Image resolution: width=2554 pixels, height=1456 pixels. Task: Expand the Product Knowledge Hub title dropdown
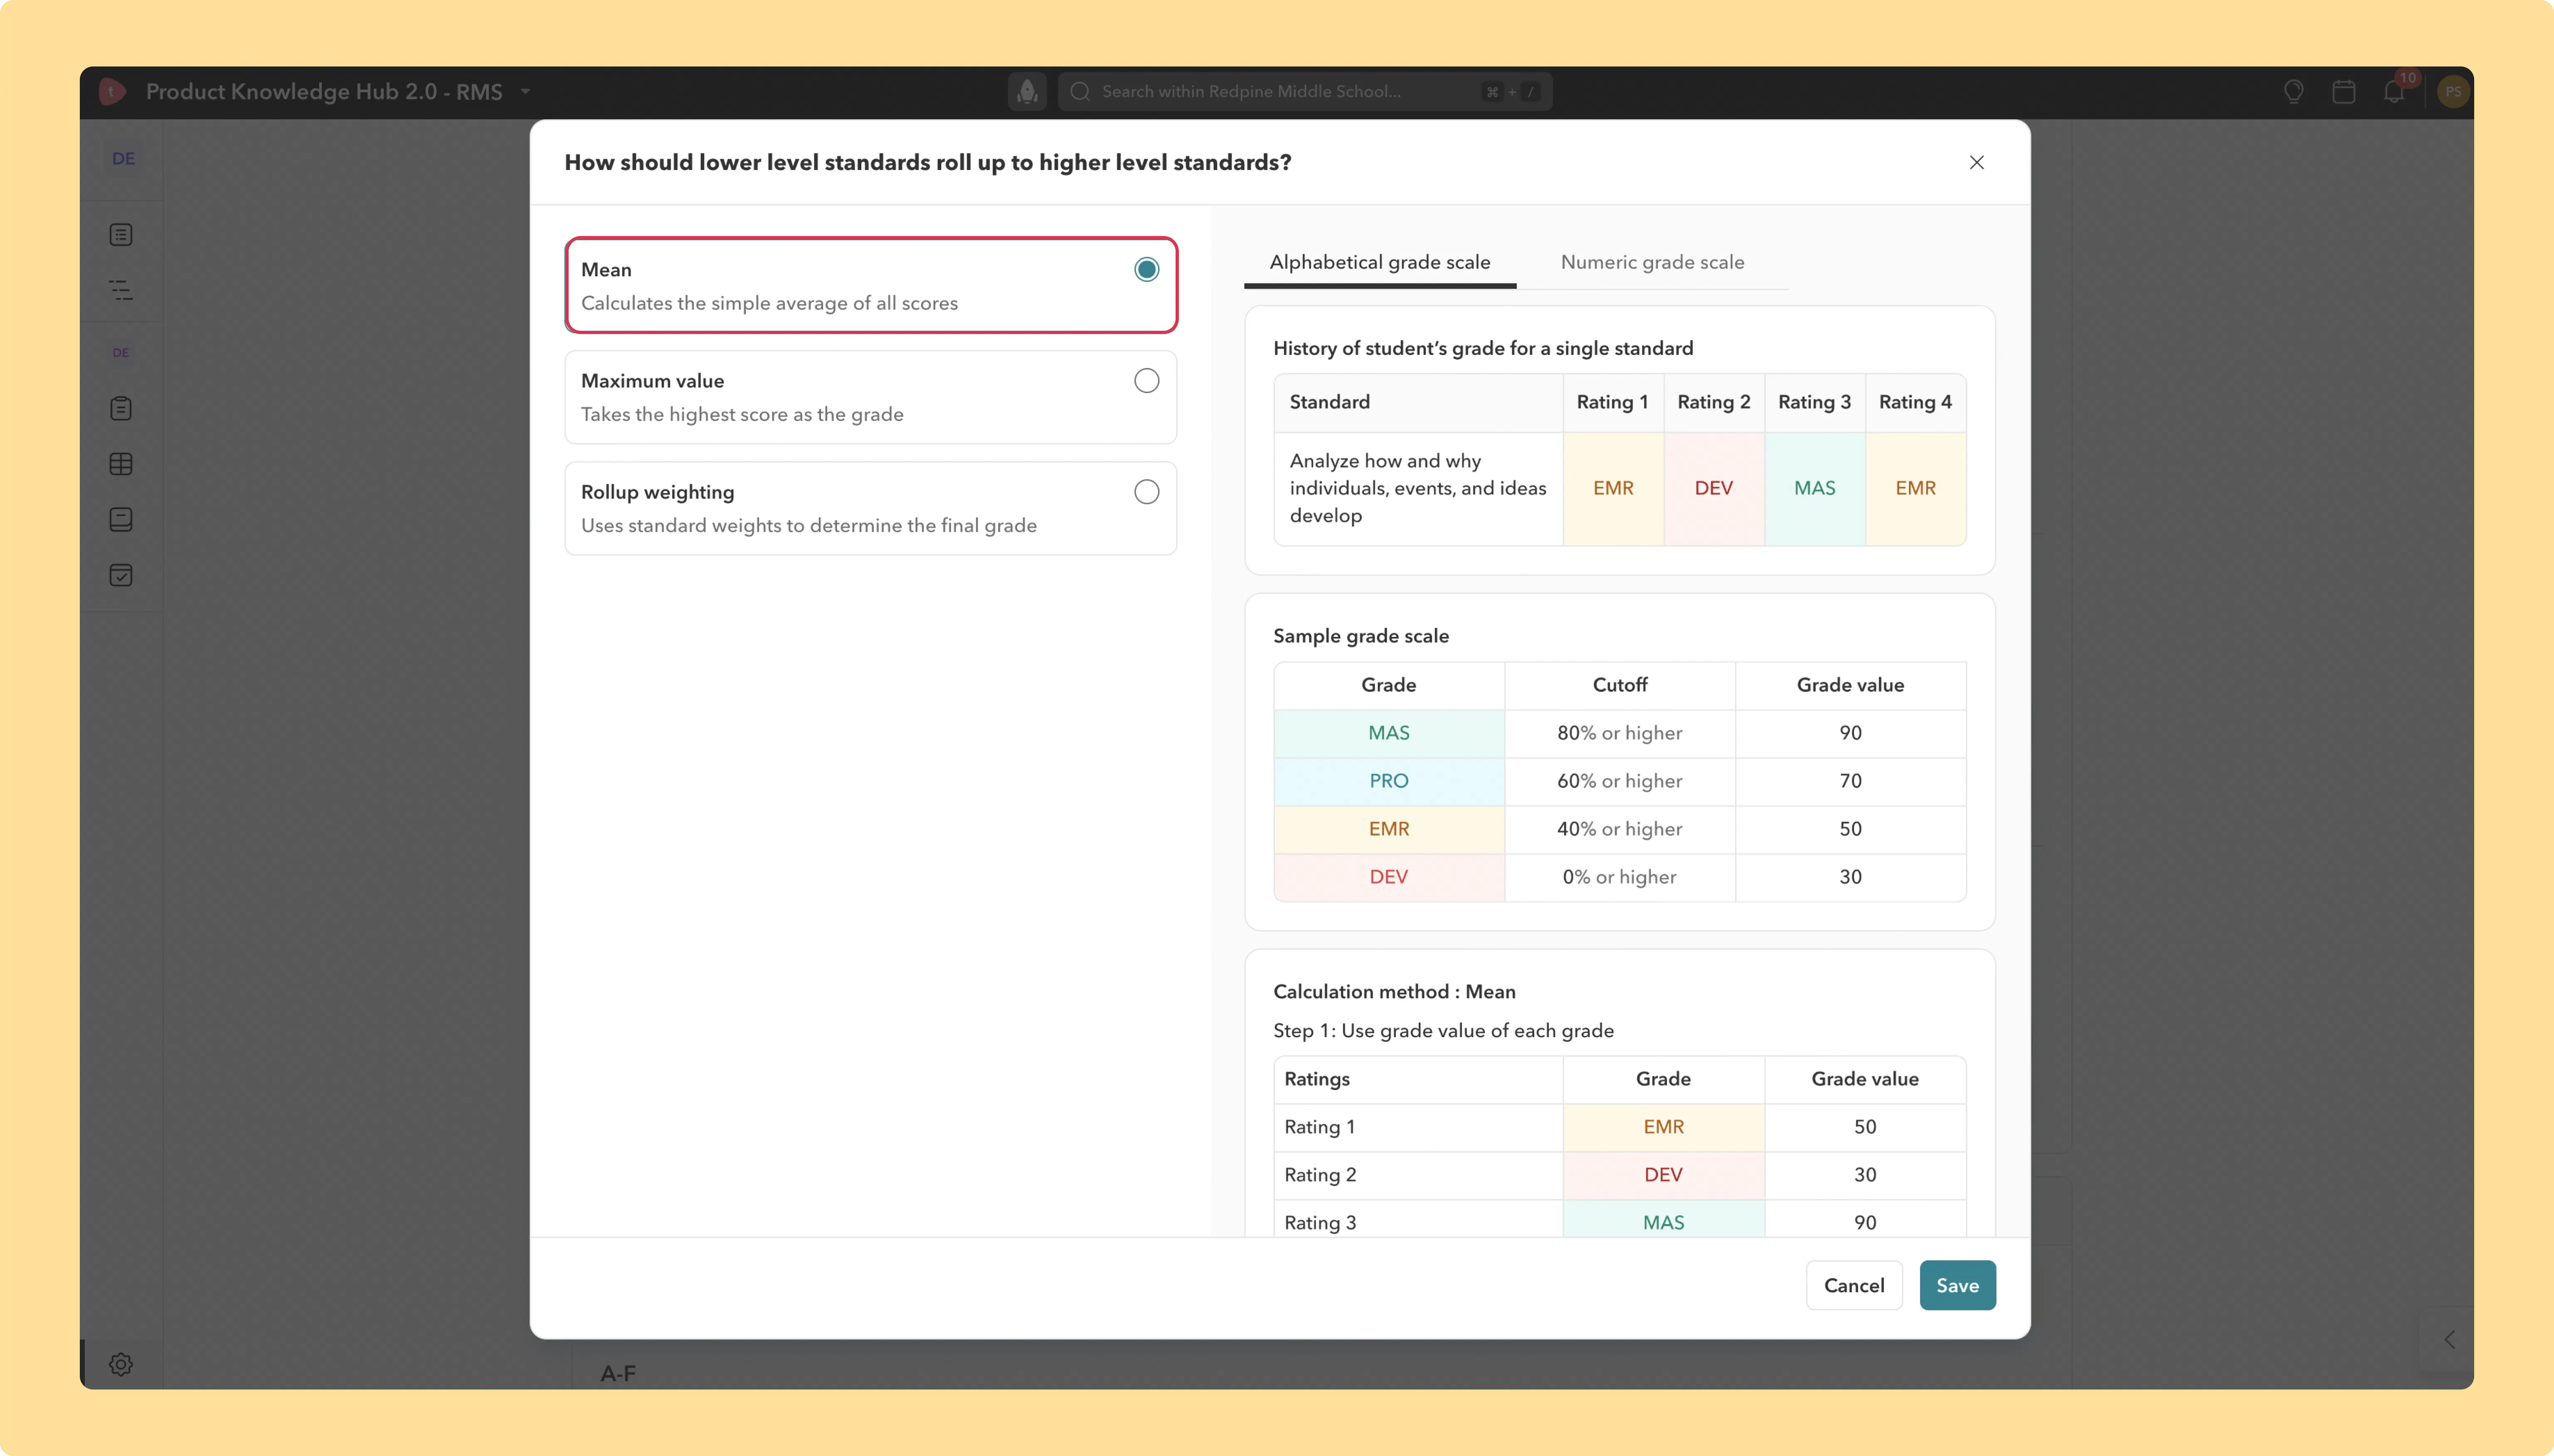[525, 92]
